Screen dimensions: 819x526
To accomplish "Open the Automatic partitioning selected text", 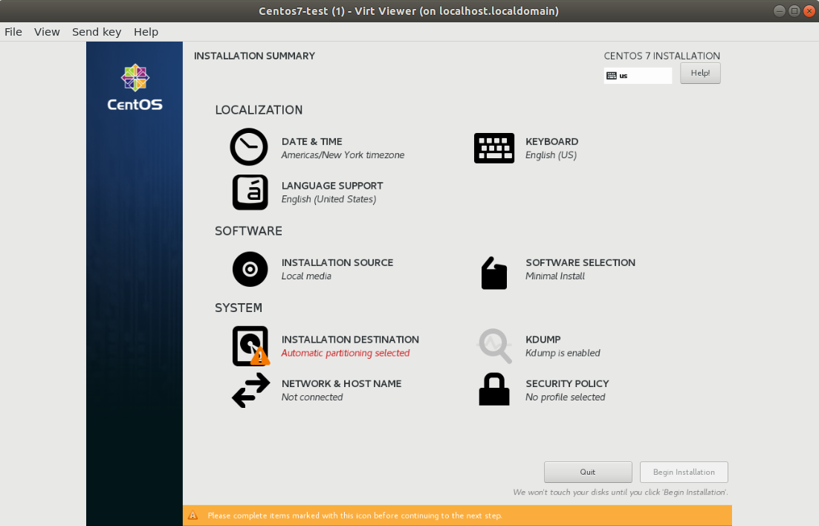I will [x=346, y=353].
